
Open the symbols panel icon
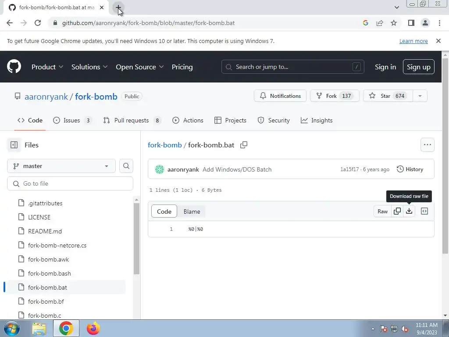[424, 211]
